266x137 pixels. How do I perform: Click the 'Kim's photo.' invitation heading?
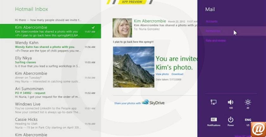point(174,68)
